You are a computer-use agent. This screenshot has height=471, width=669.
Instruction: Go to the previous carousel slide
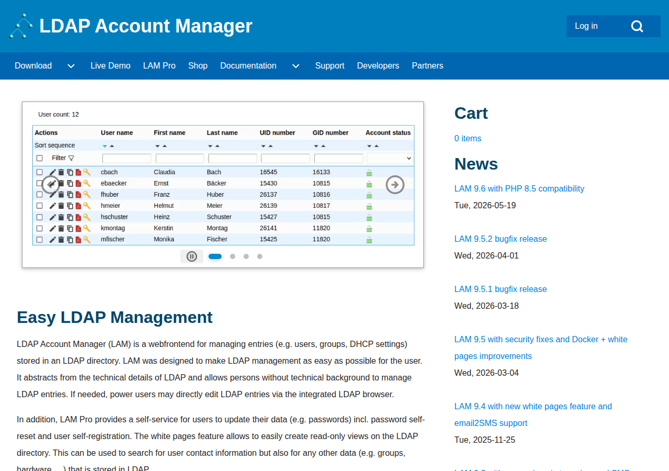(x=51, y=184)
